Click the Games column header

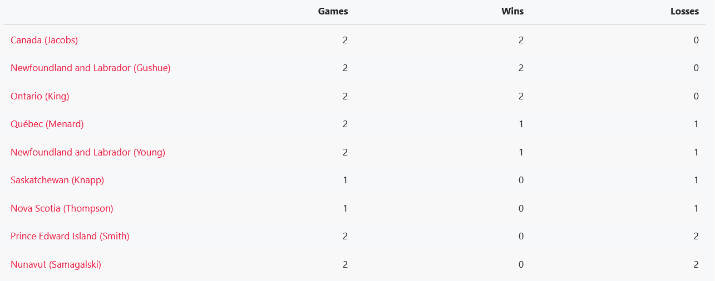pos(333,11)
